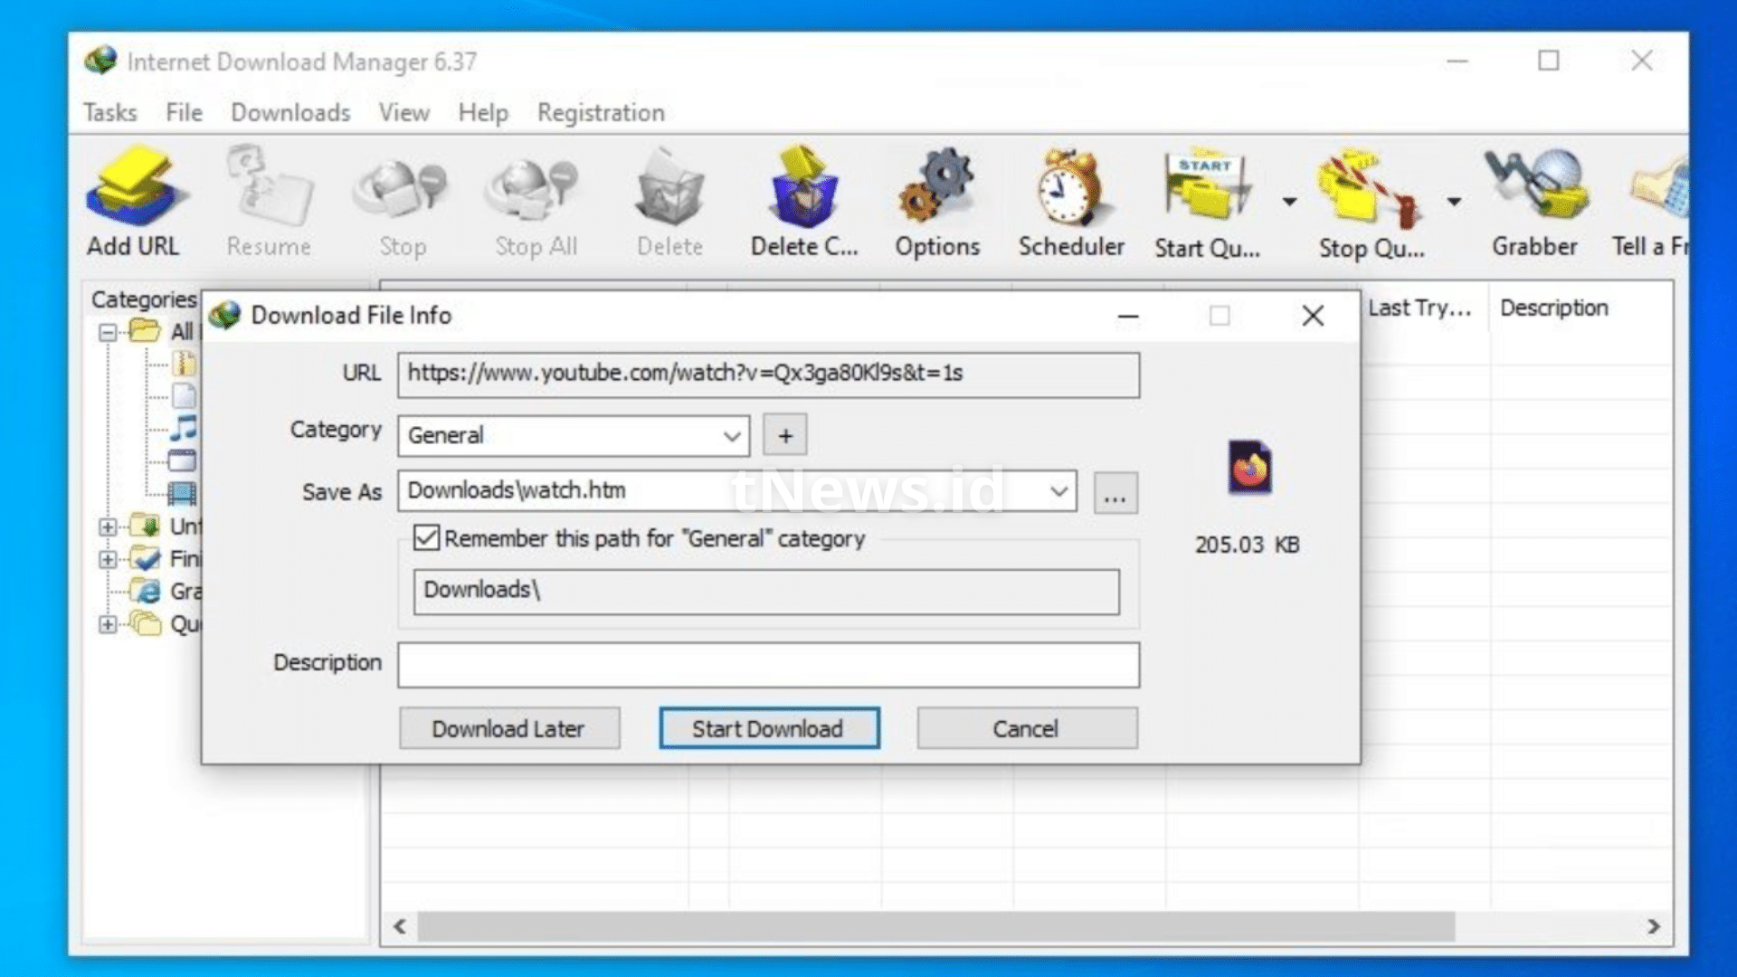Click the Firefox browser icon in dialog
The image size is (1737, 977).
[x=1248, y=468]
